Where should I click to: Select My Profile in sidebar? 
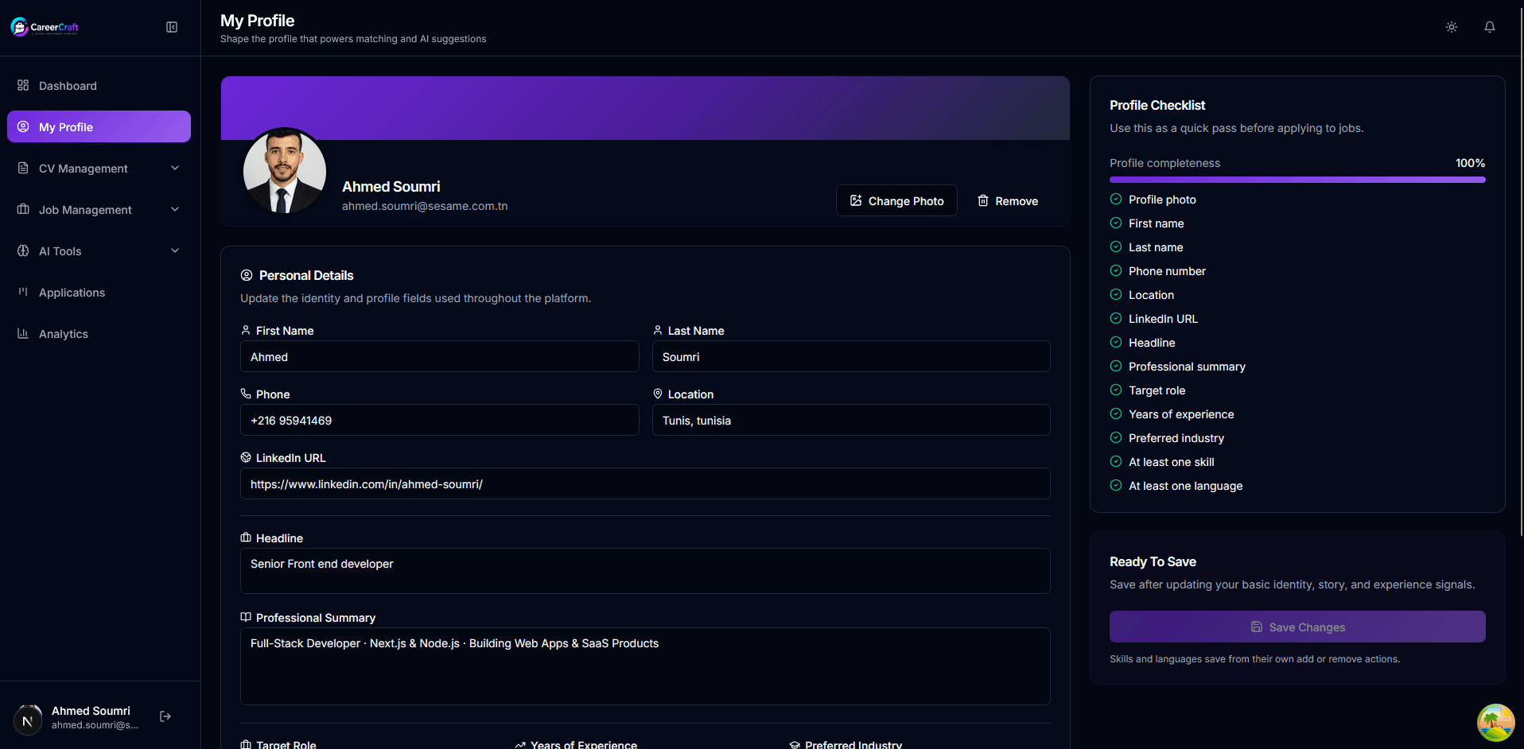click(99, 126)
